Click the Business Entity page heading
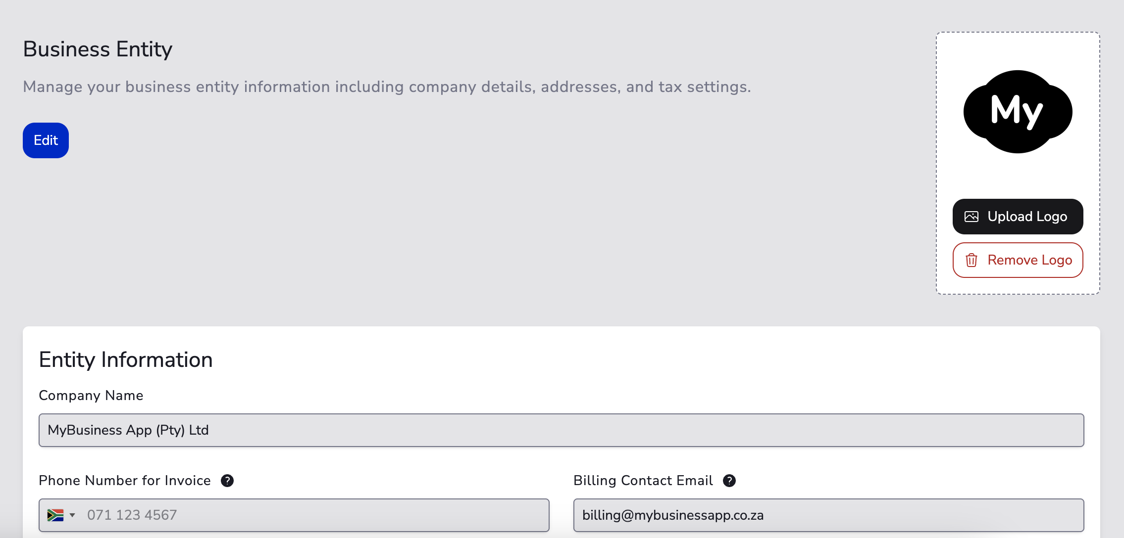This screenshot has height=538, width=1124. click(98, 49)
